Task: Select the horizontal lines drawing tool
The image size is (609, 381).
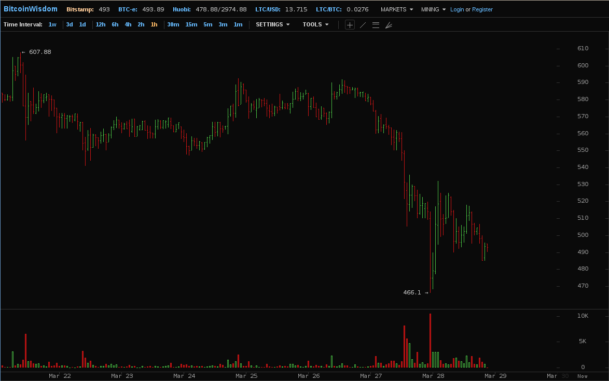Action: tap(376, 25)
